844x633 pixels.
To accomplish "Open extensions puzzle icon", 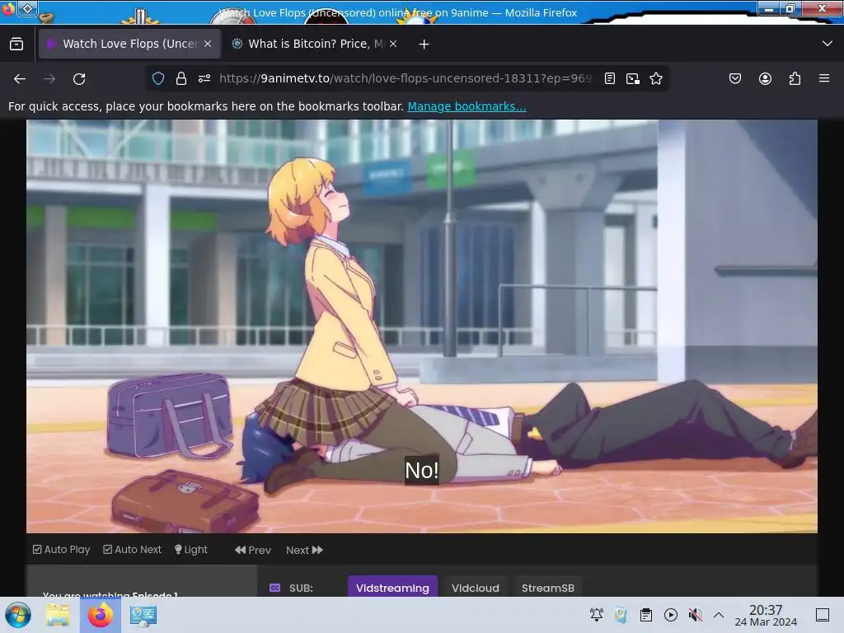I will click(x=795, y=78).
